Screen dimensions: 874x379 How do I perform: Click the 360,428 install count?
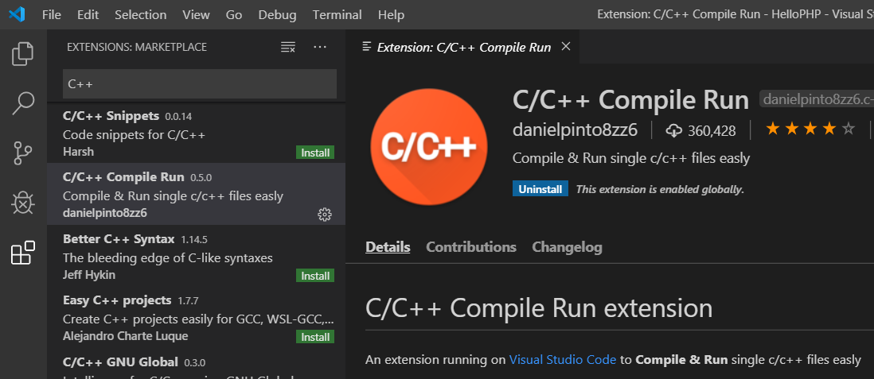point(712,131)
